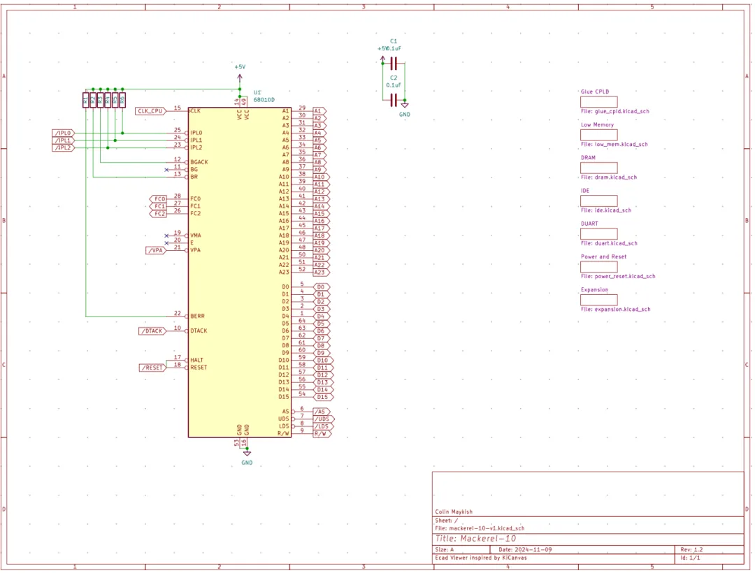Open the Power and Reset sheet box
Viewport: 755px width, 573px height.
coord(598,267)
